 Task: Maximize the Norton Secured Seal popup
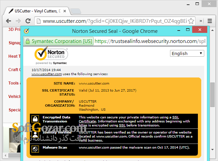[x=188, y=30]
